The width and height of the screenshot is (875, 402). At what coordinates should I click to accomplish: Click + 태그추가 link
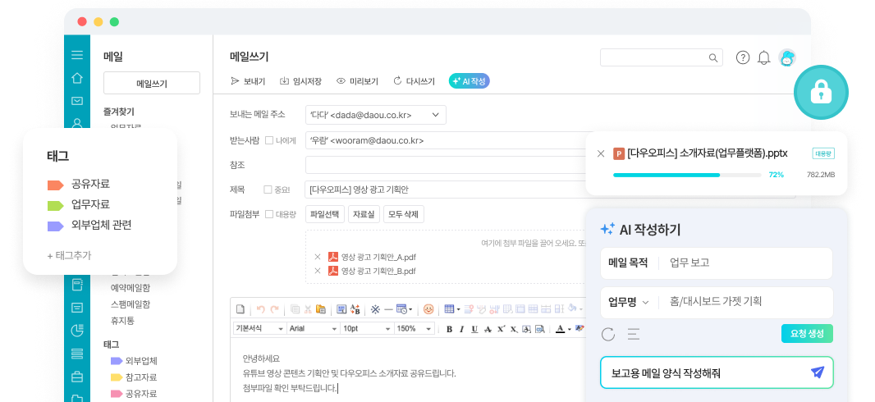69,255
